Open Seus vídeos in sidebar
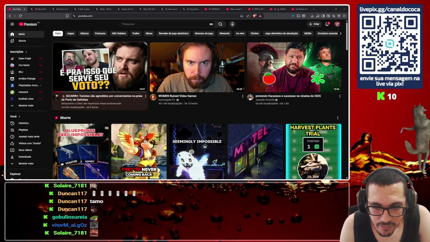This screenshot has width=430, height=242. [26, 150]
